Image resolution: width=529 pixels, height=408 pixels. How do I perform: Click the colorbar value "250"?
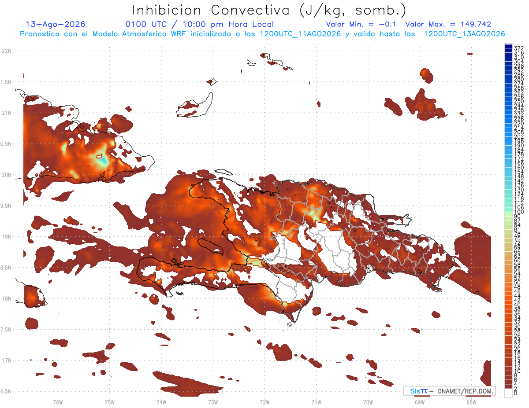pos(518,101)
